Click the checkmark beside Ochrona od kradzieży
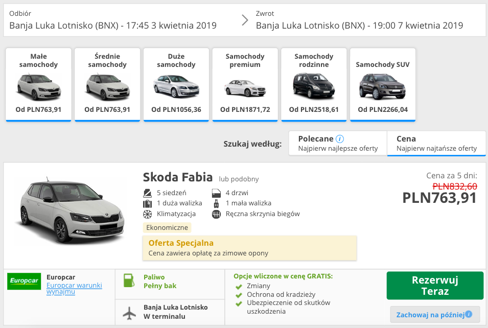Image resolution: width=488 pixels, height=328 pixels. point(239,295)
